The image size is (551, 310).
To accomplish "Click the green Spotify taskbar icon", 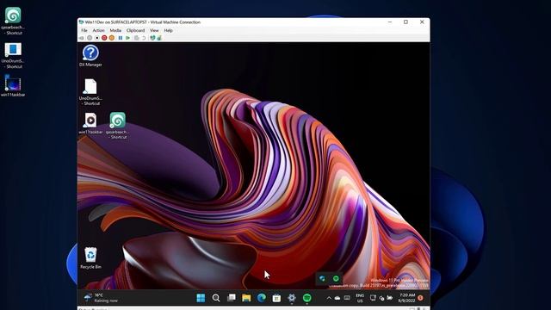I will tap(306, 298).
